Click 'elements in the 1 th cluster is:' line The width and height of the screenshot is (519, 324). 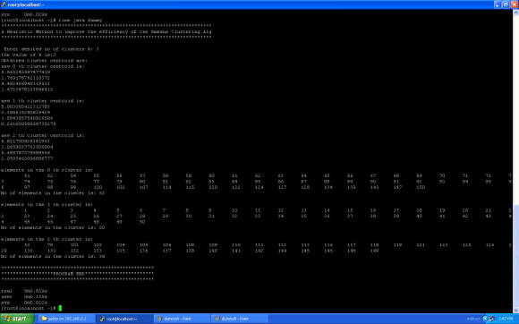47,205
